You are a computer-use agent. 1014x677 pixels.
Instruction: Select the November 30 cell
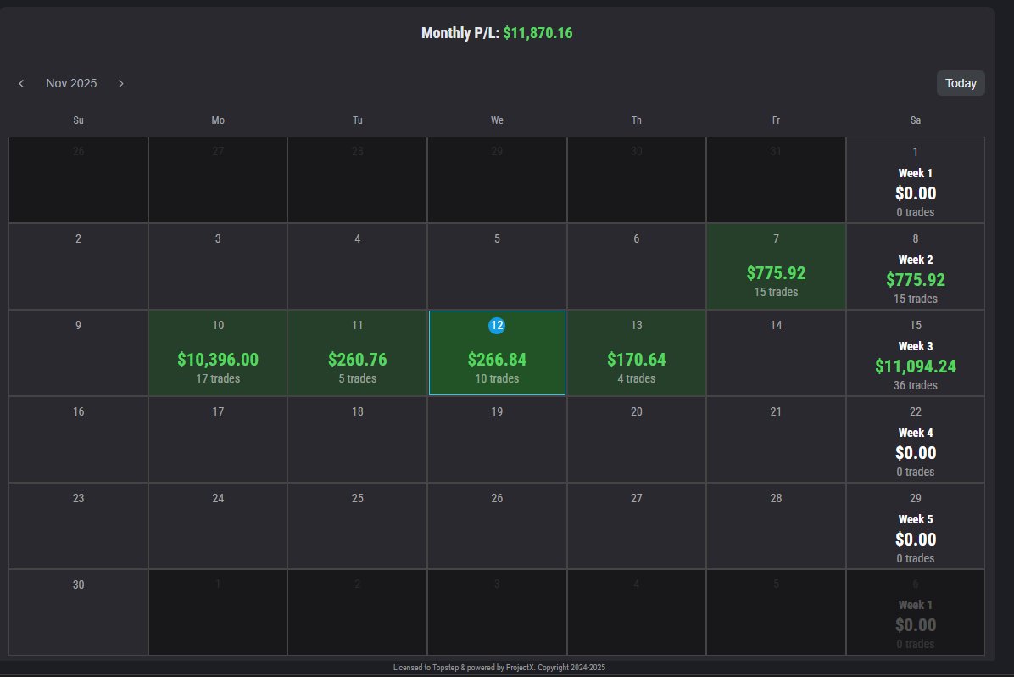click(78, 613)
